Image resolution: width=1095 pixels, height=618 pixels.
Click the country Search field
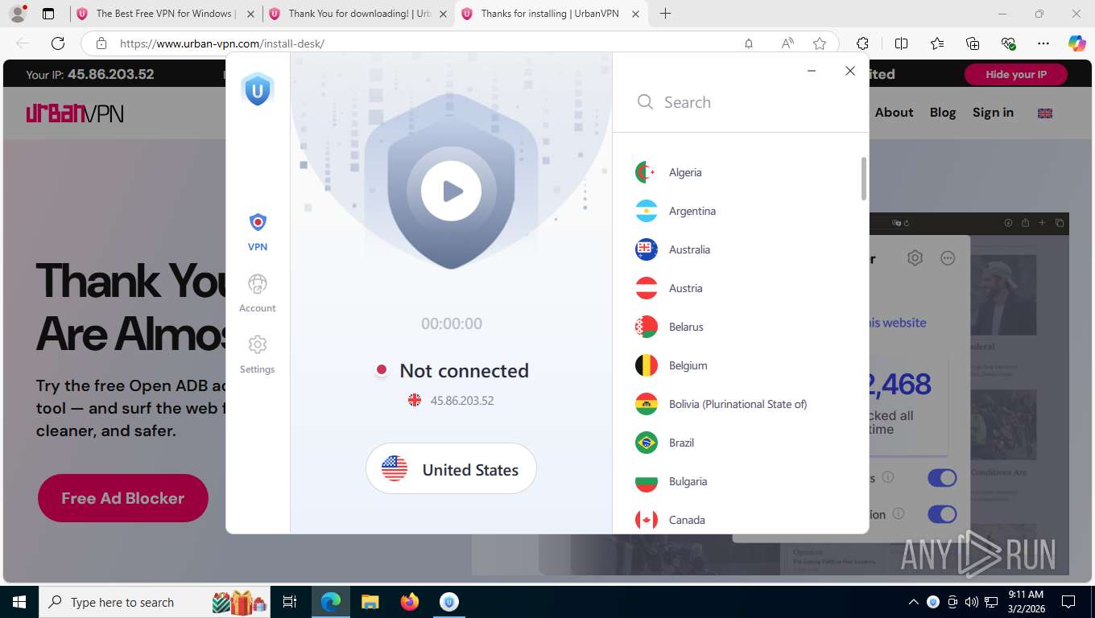point(741,102)
